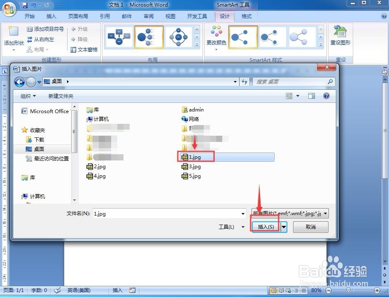This screenshot has height=297, width=389.
Task: Select the first SmartArt layout thumbnail
Action: click(x=119, y=37)
